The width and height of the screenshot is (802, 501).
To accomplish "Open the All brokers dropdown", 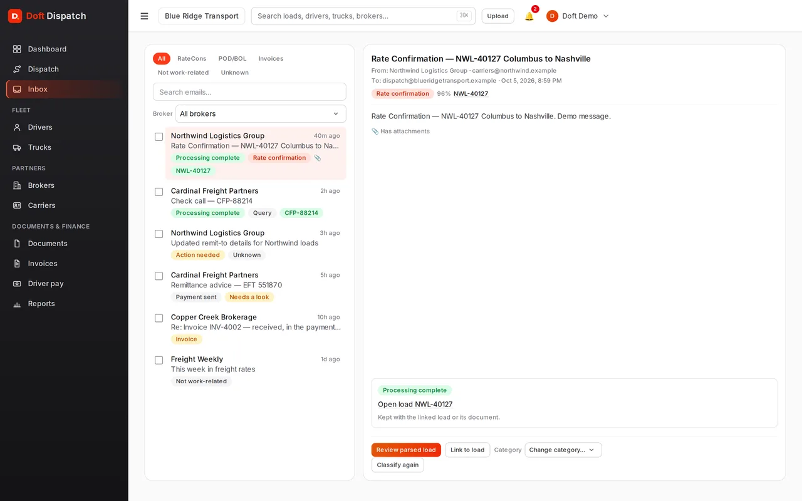I will point(261,113).
